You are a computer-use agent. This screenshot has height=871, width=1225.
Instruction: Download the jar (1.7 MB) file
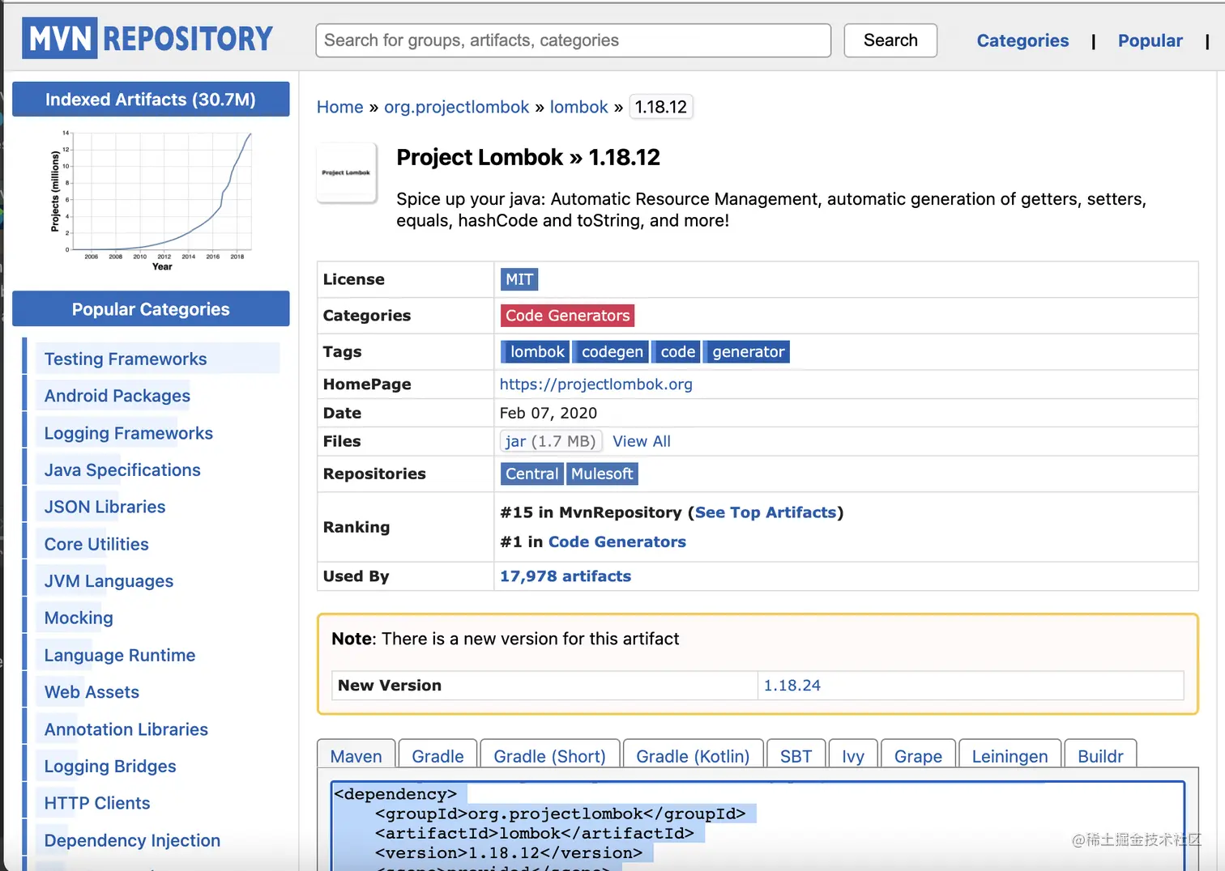click(x=551, y=441)
